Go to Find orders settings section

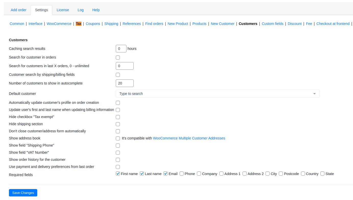pos(154,24)
